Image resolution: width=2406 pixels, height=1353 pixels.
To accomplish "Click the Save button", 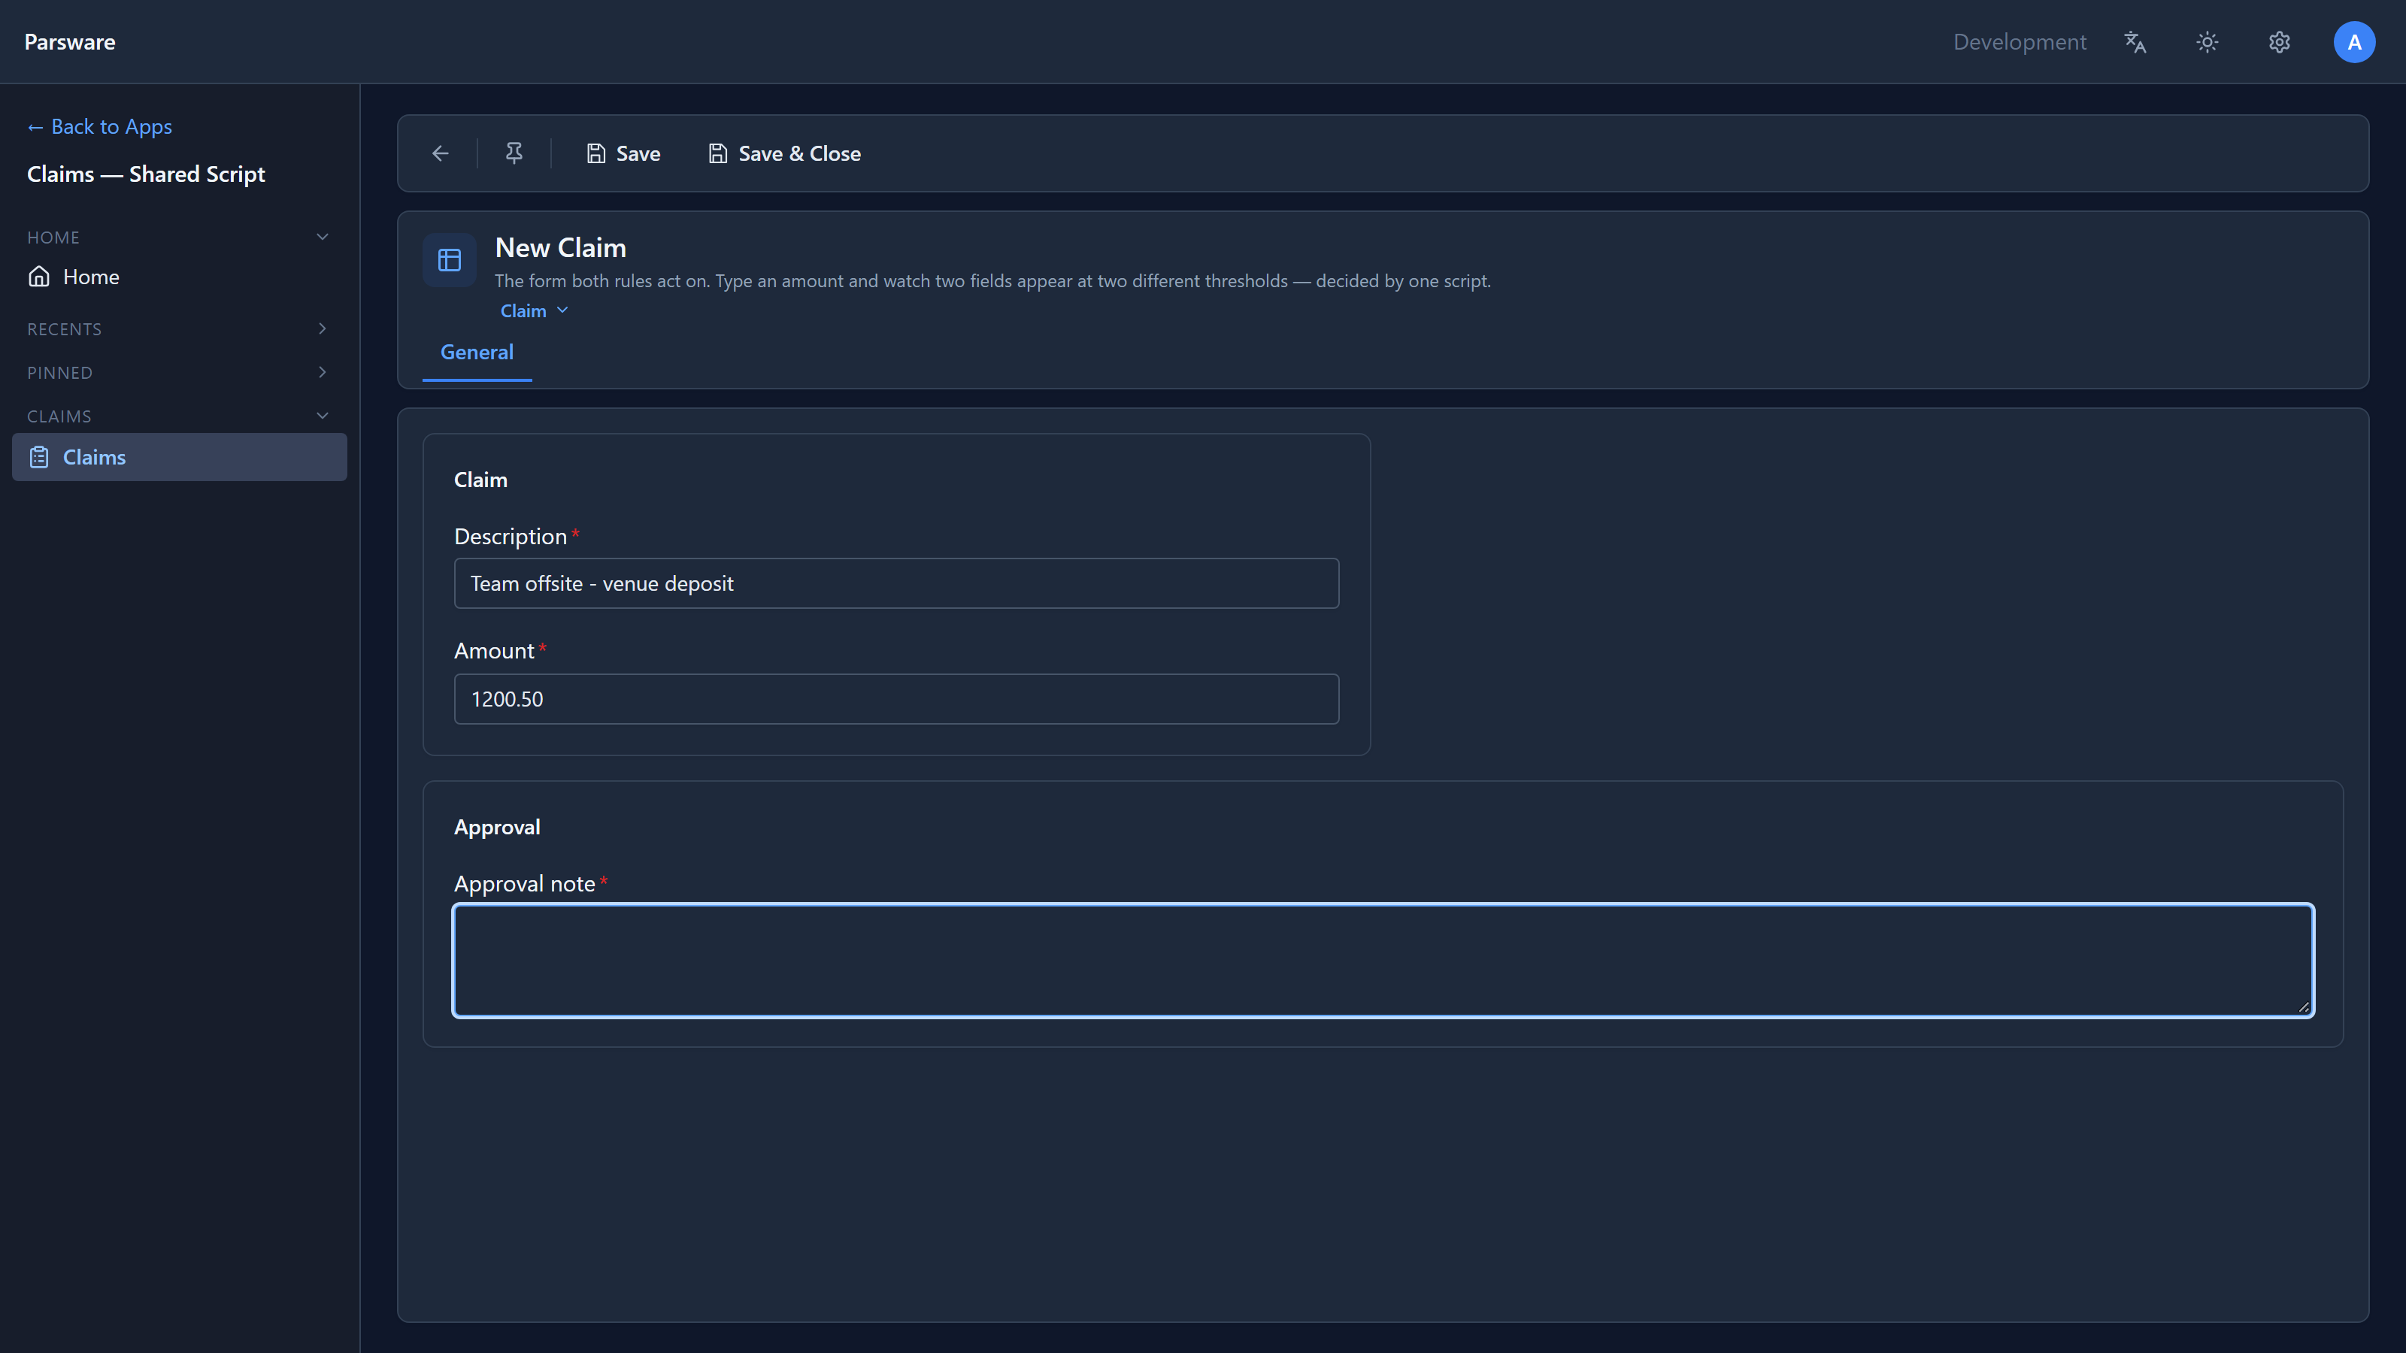I will point(623,154).
